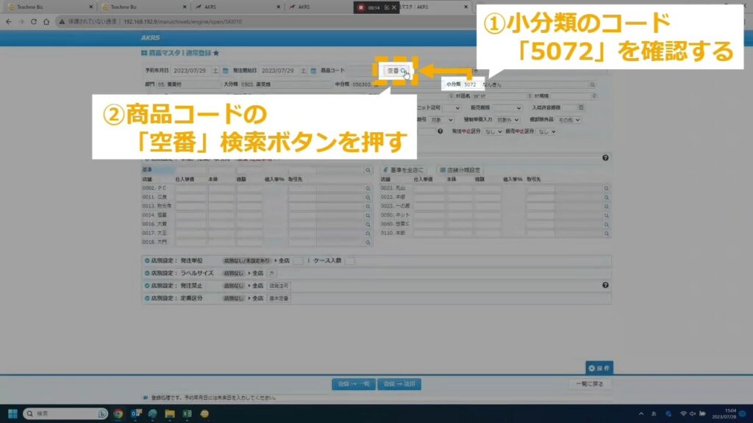Viewport: 753px width, 423px height.
Task: Click help icon beside 発注禁止 row
Action: 605,285
